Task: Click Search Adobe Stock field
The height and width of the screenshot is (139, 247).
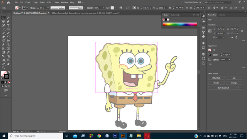Action: [x=218, y=2]
